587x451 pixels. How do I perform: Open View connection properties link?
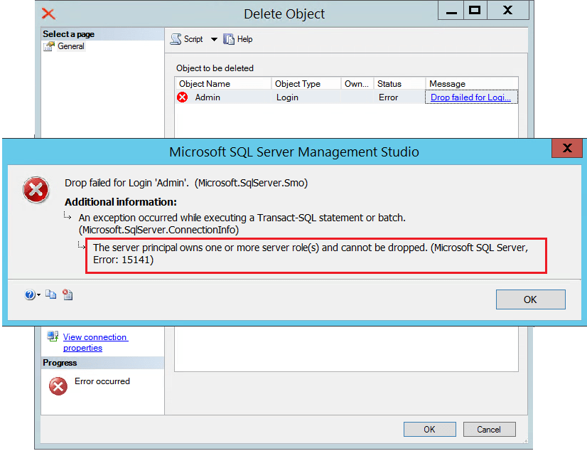(95, 342)
